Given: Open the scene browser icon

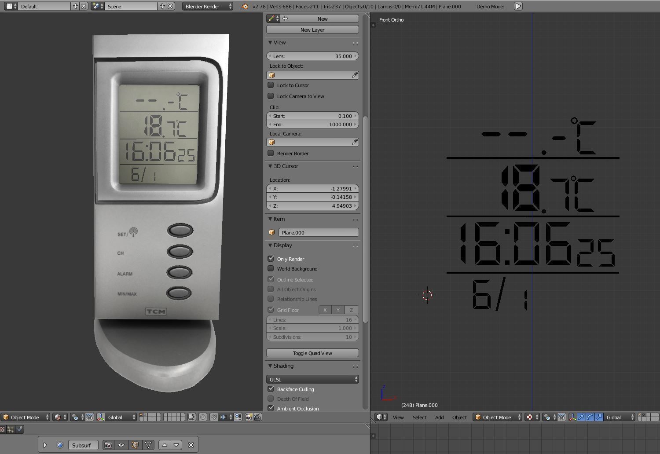Looking at the screenshot, I should tap(97, 6).
